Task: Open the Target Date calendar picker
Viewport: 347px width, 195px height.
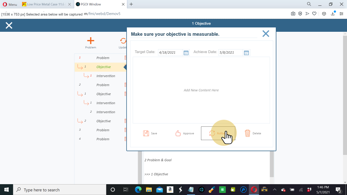Action: [186, 53]
